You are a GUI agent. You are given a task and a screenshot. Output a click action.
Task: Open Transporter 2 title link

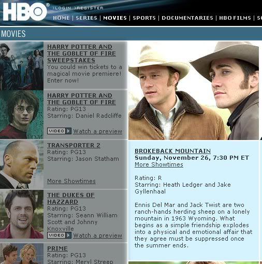74,145
